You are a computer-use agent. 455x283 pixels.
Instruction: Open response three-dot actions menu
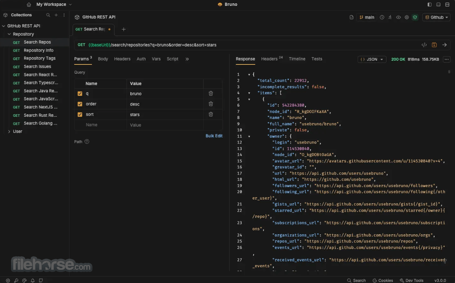click(x=446, y=59)
